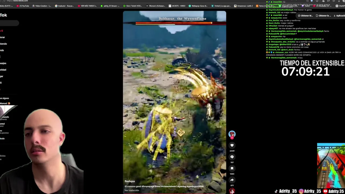
Task: Open Amazon.es bookmark
Action: (243, 6)
